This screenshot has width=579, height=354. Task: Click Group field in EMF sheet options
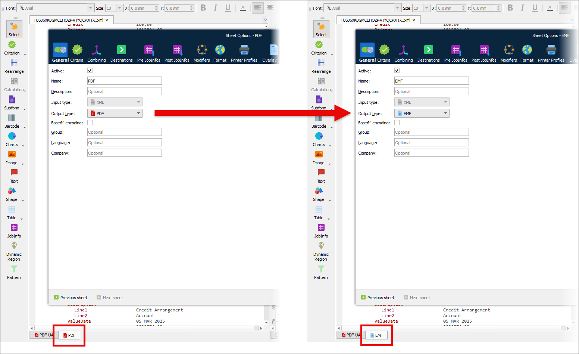tap(432, 132)
